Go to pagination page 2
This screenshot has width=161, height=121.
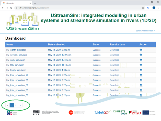16,105
